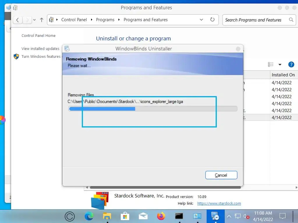This screenshot has width=298, height=223.
Task: Click the horizontal scrollbar thumb
Action: coord(165,188)
